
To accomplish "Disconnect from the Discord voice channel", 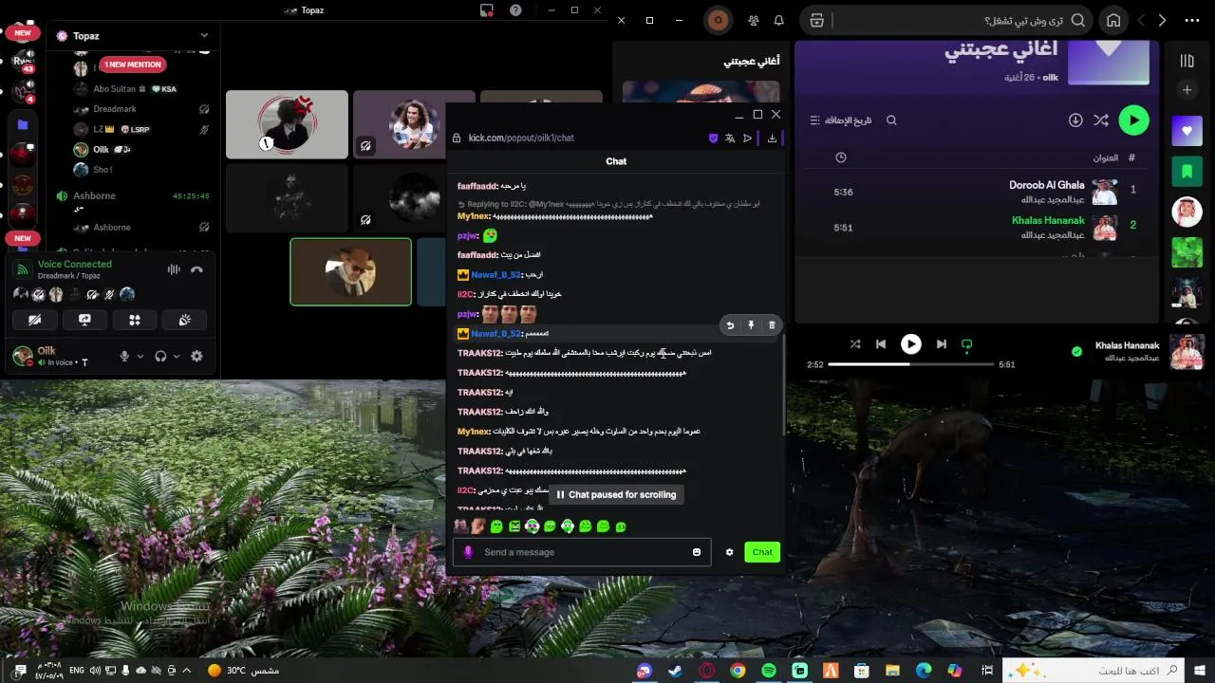I will pyautogui.click(x=196, y=269).
